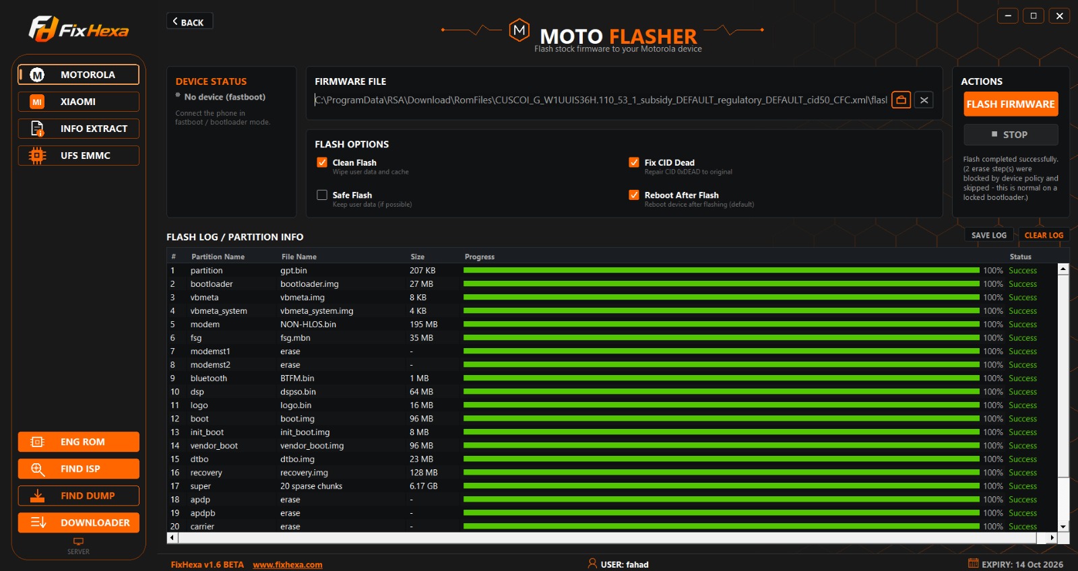Click the horizontal scrollbar left arrow
1078x571 pixels.
tap(172, 537)
